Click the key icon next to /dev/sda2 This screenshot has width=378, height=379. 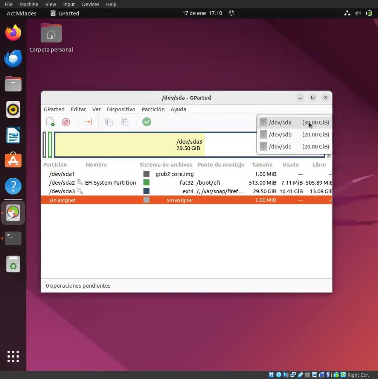click(x=80, y=182)
